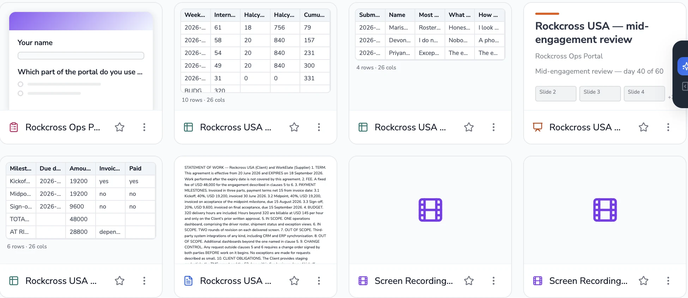This screenshot has height=298, width=688.
Task: Click the 'Devon...' cell
Action: click(x=400, y=40)
